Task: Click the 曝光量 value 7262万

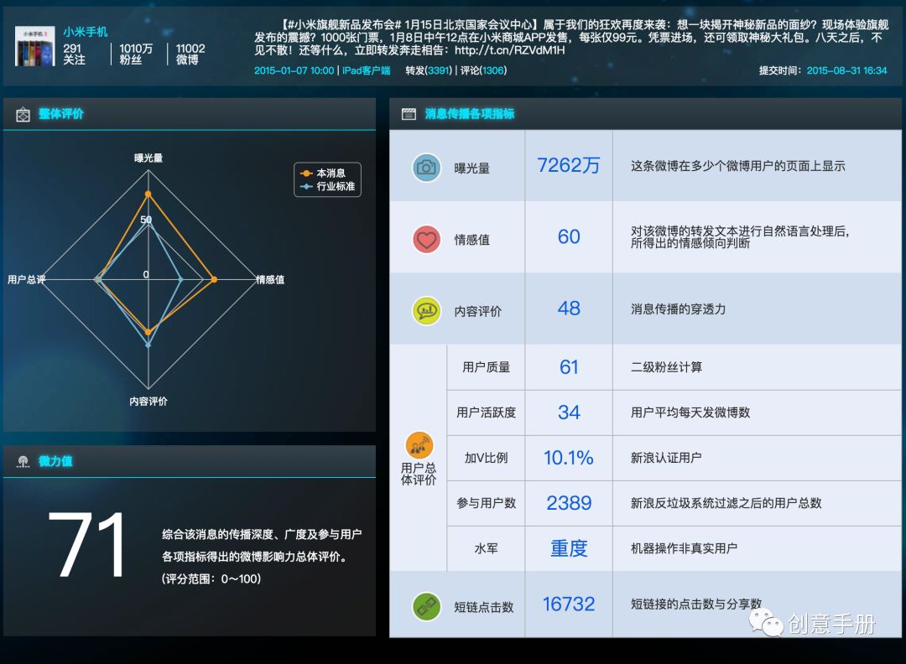Action: [x=569, y=166]
